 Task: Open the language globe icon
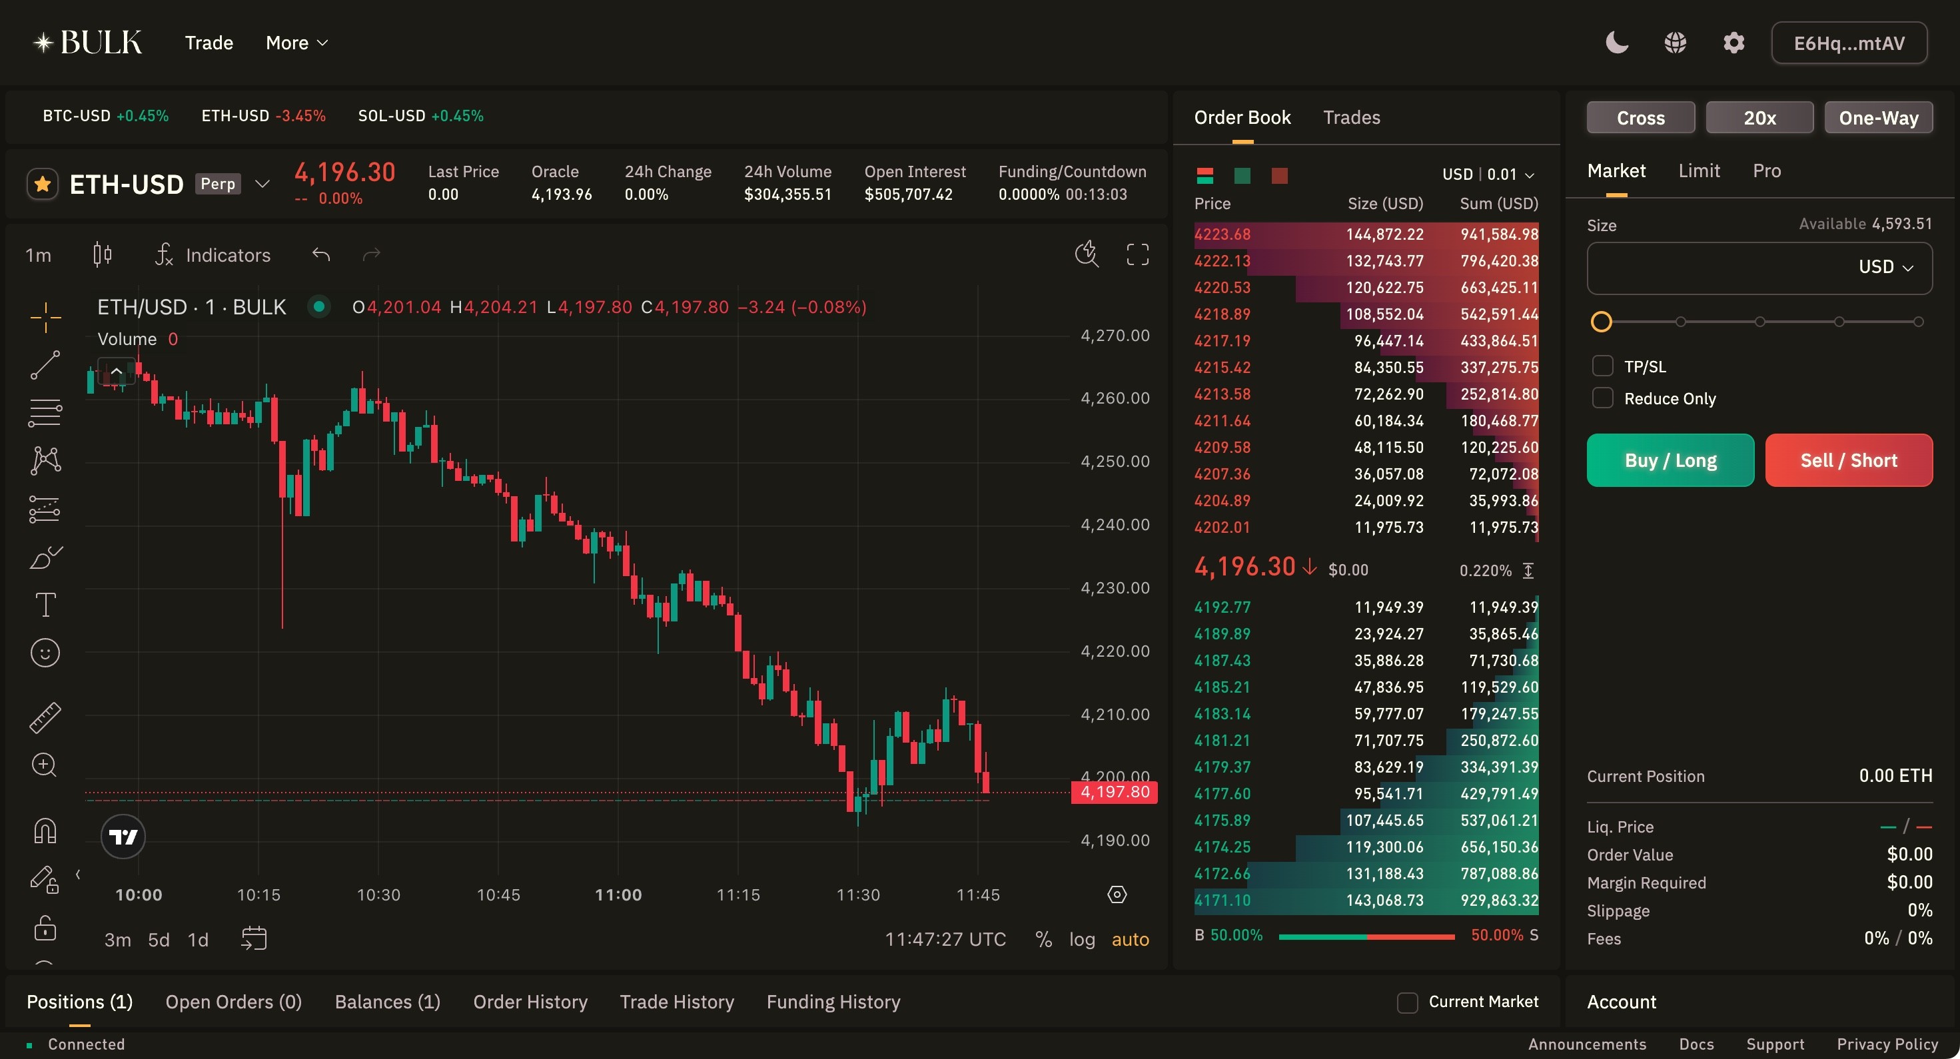1675,43
